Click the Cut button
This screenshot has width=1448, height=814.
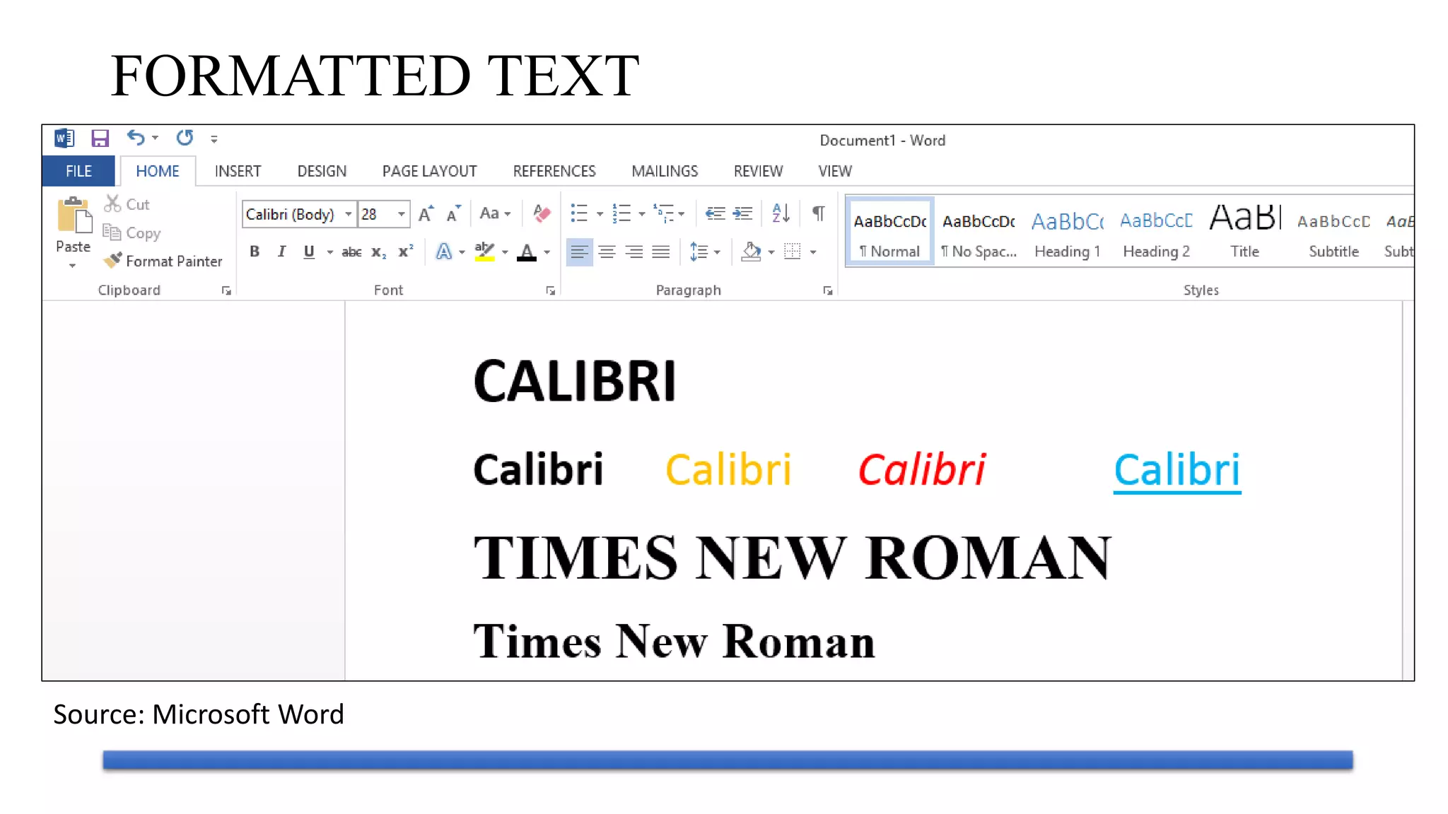[x=127, y=204]
